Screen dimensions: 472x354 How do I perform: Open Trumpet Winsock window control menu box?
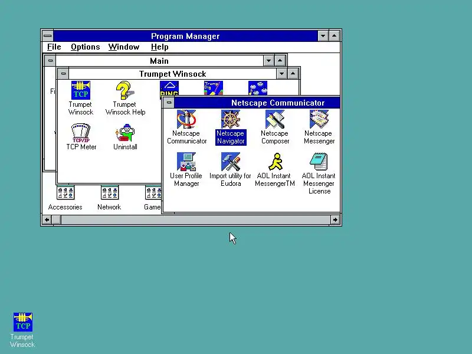[63, 73]
